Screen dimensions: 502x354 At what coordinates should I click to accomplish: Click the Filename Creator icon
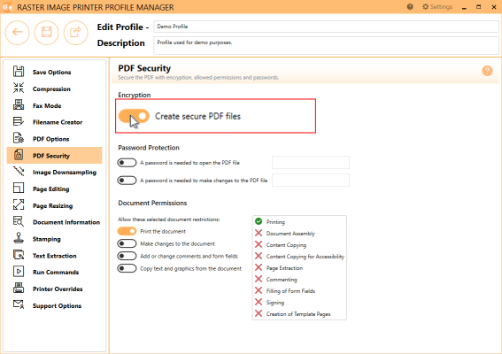[19, 121]
